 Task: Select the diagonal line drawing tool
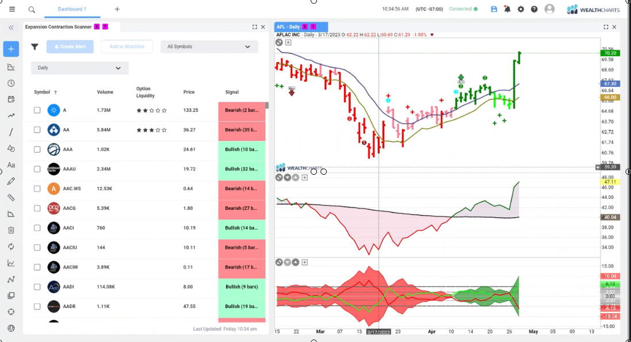pyautogui.click(x=11, y=132)
